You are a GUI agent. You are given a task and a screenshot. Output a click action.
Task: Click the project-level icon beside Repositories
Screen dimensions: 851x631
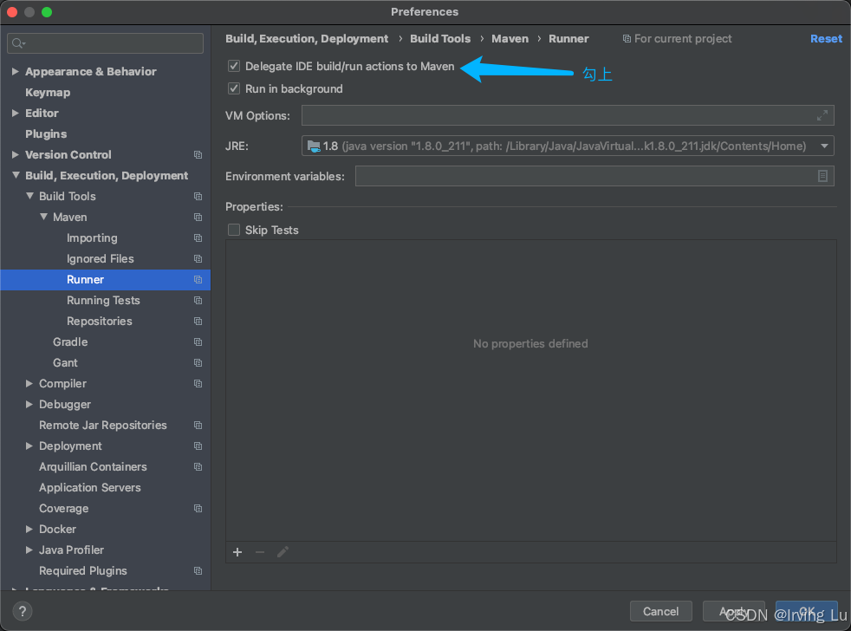198,321
